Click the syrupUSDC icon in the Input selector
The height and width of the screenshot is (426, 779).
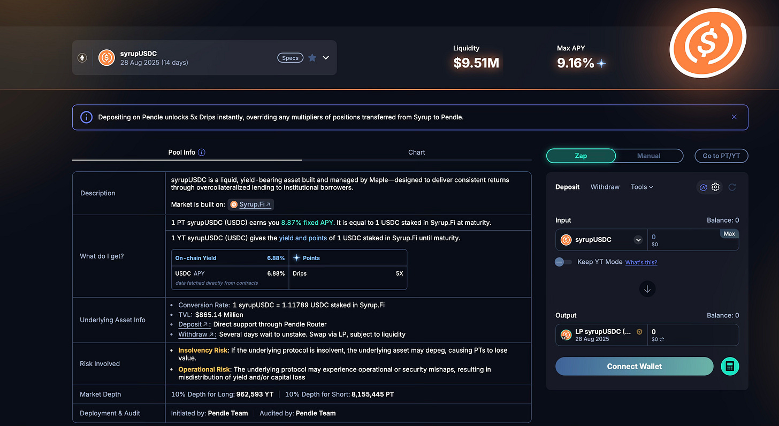[x=566, y=240]
